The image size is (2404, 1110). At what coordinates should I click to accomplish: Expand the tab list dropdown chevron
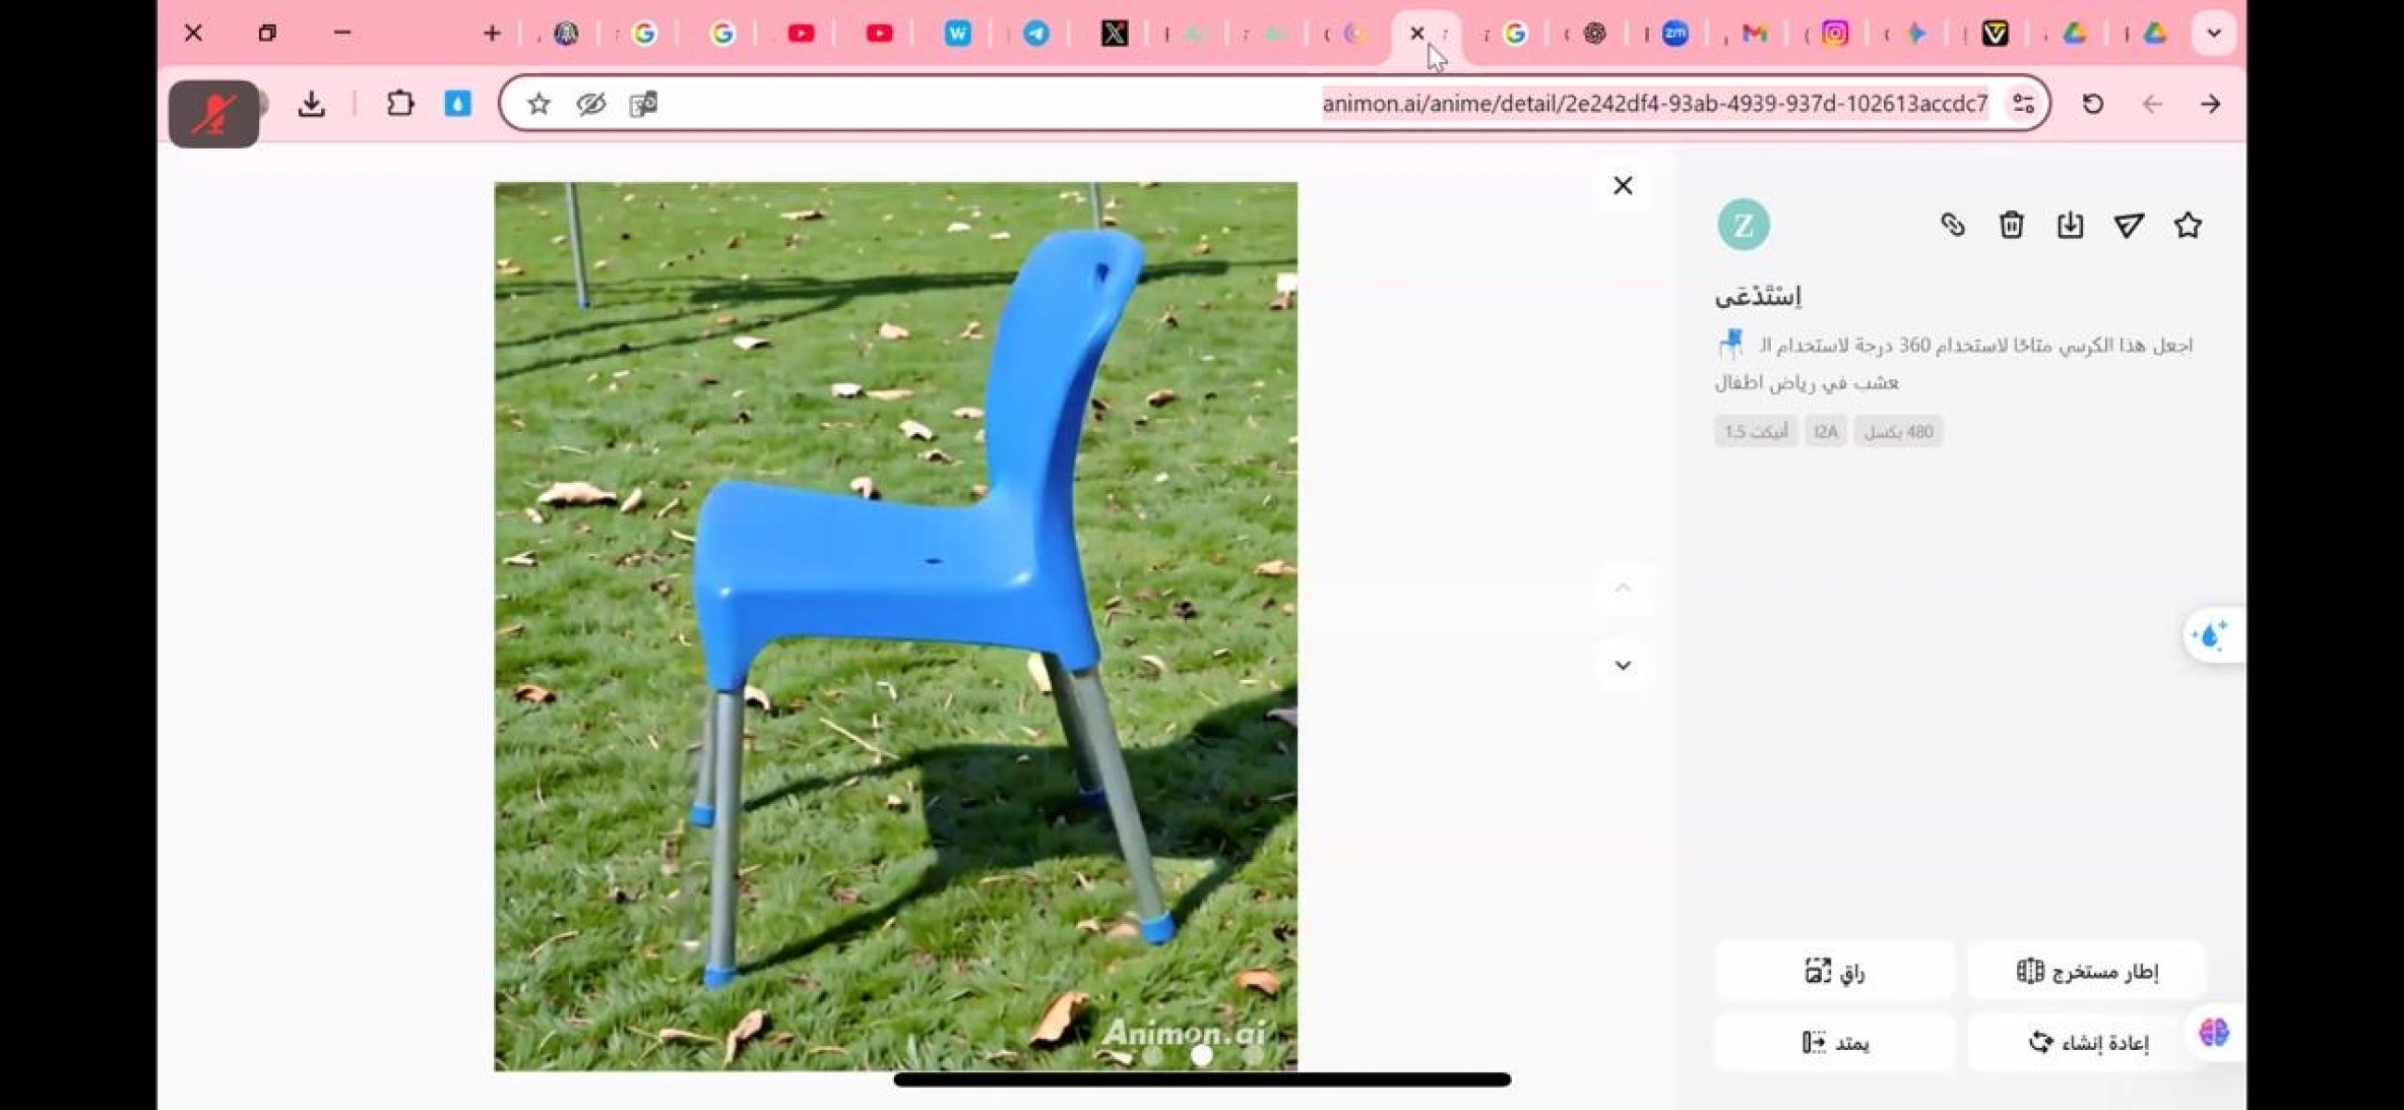click(2213, 33)
